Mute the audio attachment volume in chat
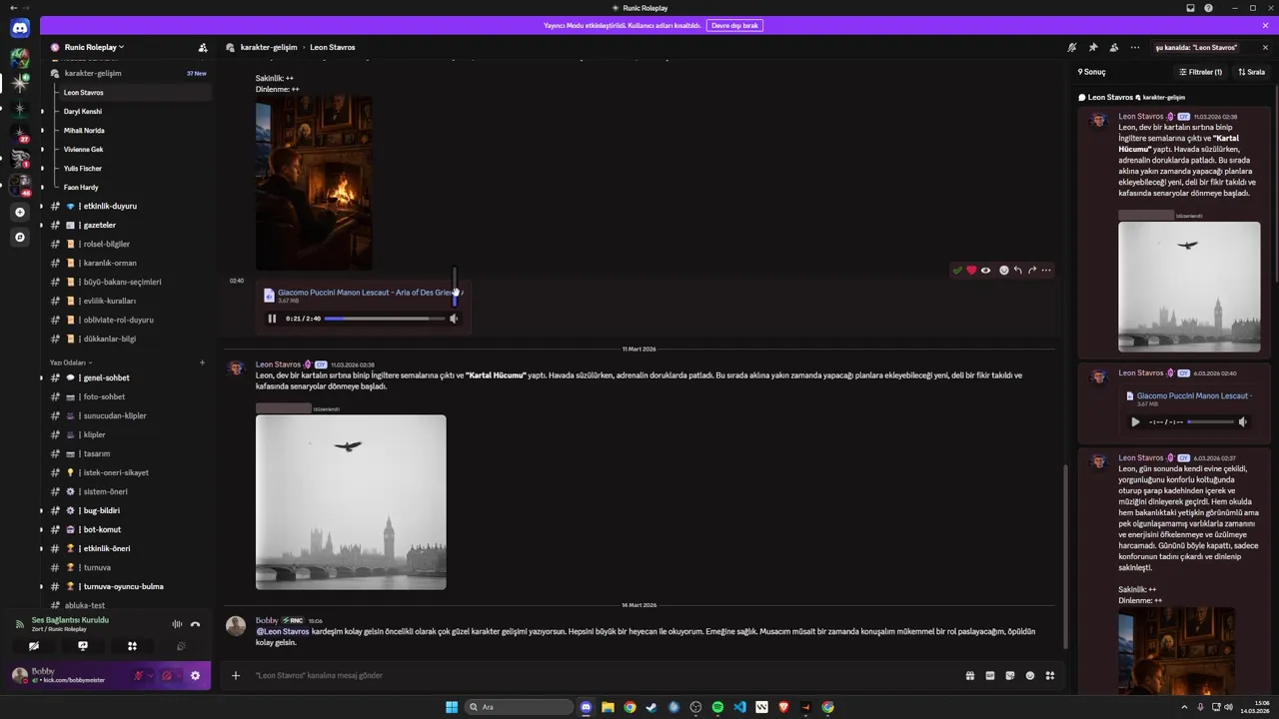This screenshot has width=1279, height=719. [454, 319]
